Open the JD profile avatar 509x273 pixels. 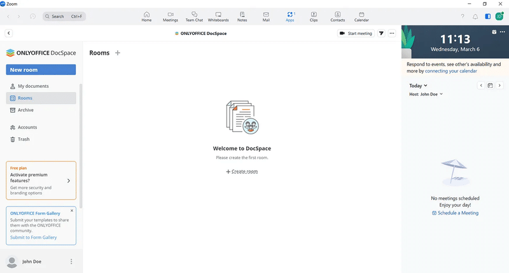[499, 17]
